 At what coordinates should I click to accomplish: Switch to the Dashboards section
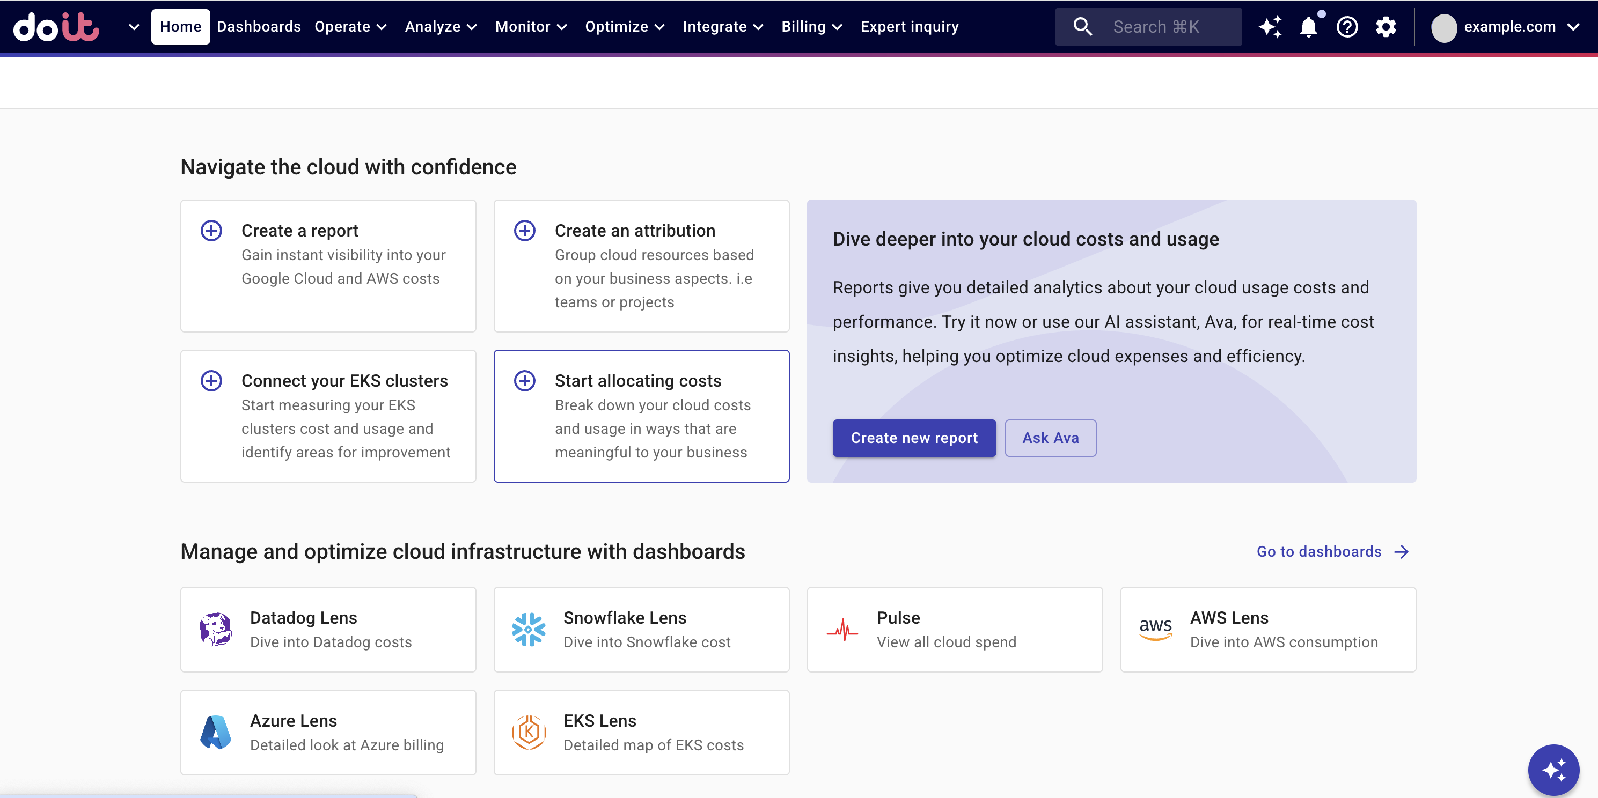point(259,27)
